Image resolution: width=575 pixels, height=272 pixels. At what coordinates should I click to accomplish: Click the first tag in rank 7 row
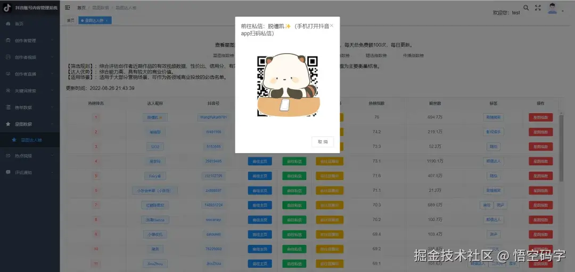pyautogui.click(x=486, y=205)
